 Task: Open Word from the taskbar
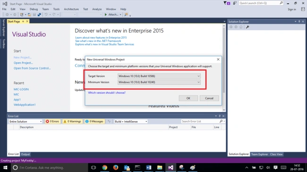149,167
